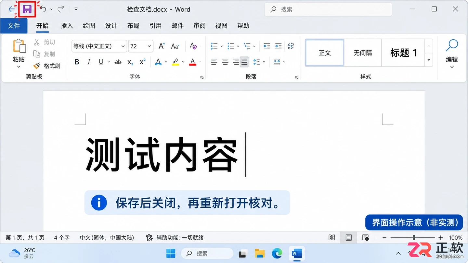Expand the underline style dropdown arrow
This screenshot has height=263, width=468.
coord(109,62)
